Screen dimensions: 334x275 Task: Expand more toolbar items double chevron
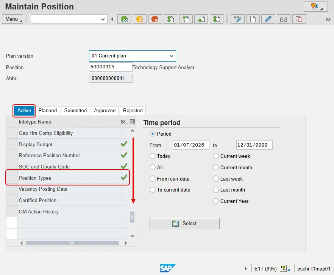328,19
